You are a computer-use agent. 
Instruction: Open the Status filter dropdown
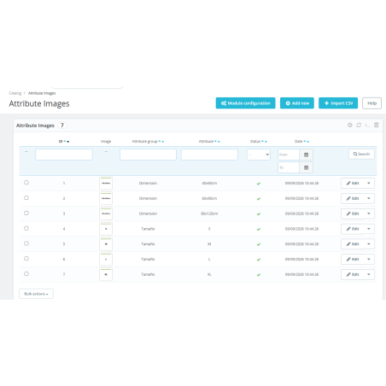(x=259, y=155)
